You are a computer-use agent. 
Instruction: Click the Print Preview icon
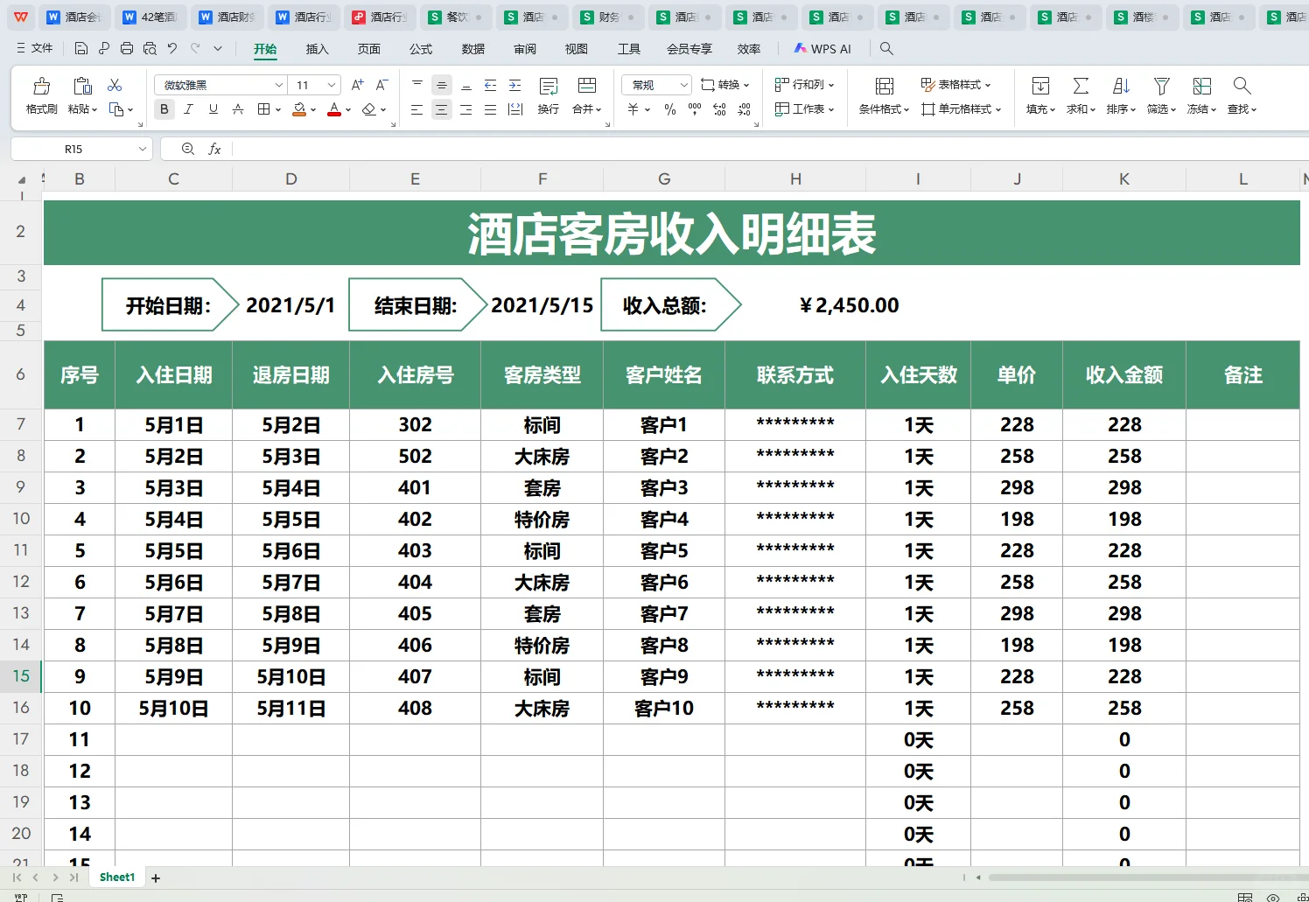(x=150, y=49)
